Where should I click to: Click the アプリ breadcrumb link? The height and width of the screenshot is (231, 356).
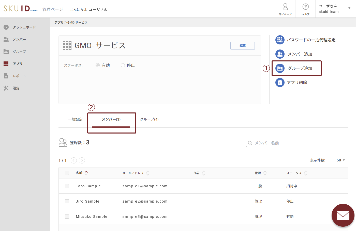[59, 22]
